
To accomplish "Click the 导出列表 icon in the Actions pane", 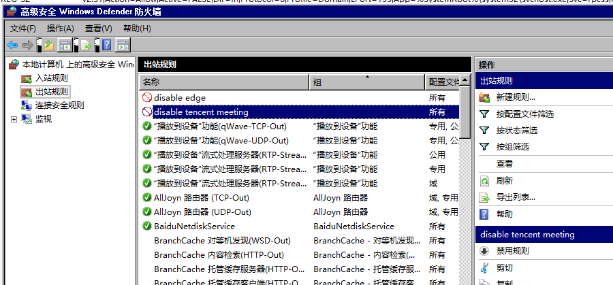I will pyautogui.click(x=484, y=197).
